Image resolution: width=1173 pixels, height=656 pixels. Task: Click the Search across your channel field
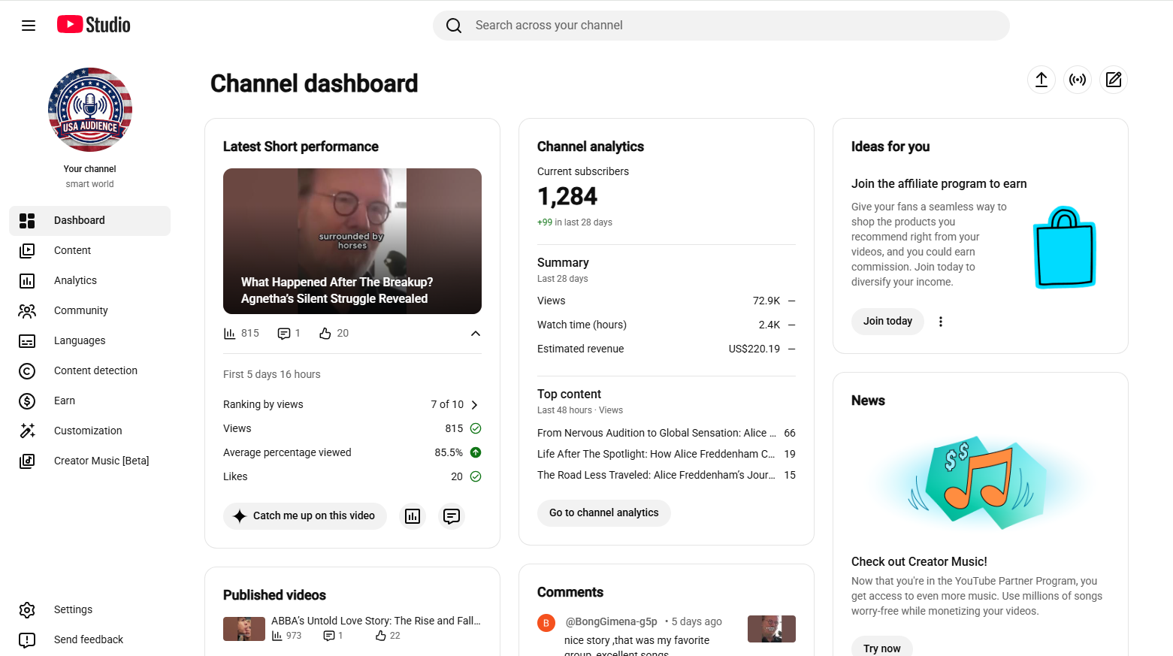click(x=721, y=26)
